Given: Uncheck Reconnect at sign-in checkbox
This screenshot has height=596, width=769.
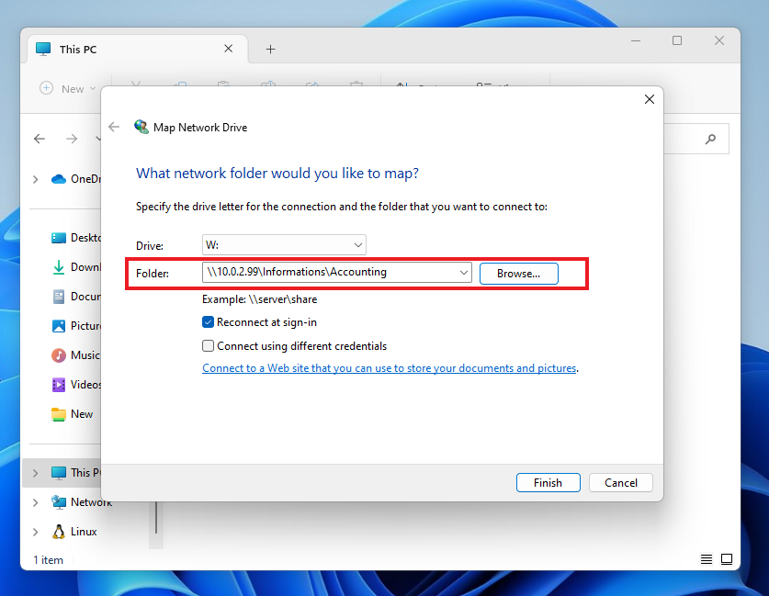Looking at the screenshot, I should [209, 322].
